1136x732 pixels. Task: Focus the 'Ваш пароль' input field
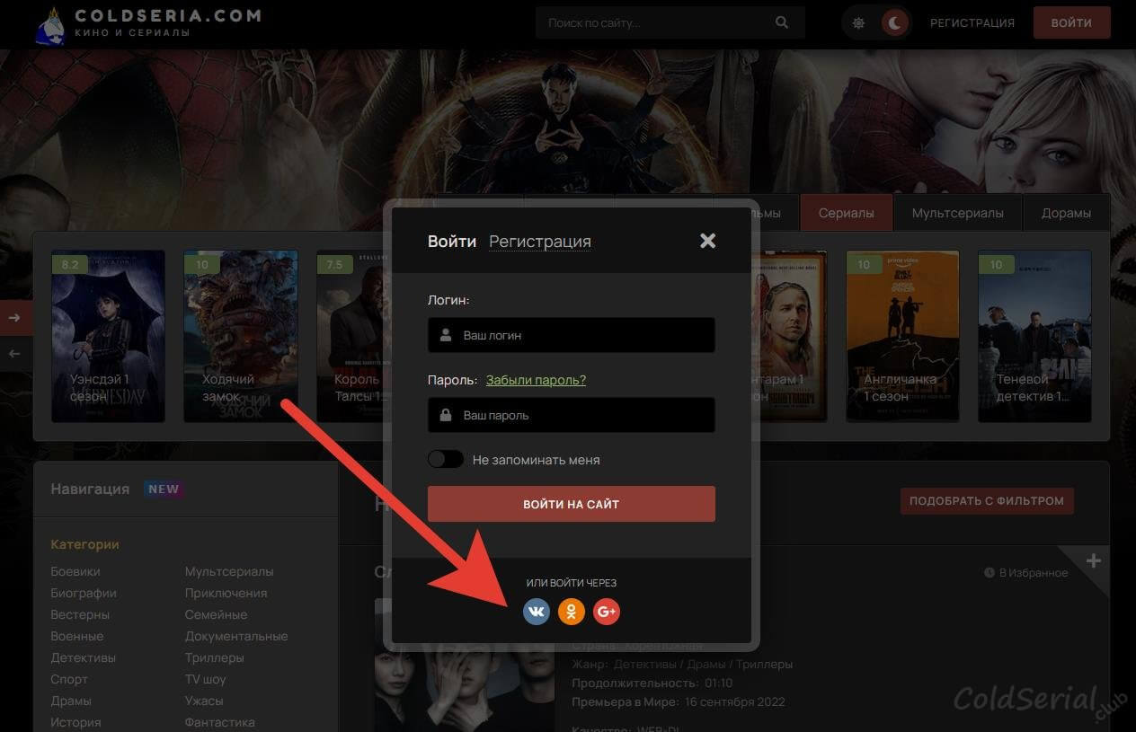[572, 416]
